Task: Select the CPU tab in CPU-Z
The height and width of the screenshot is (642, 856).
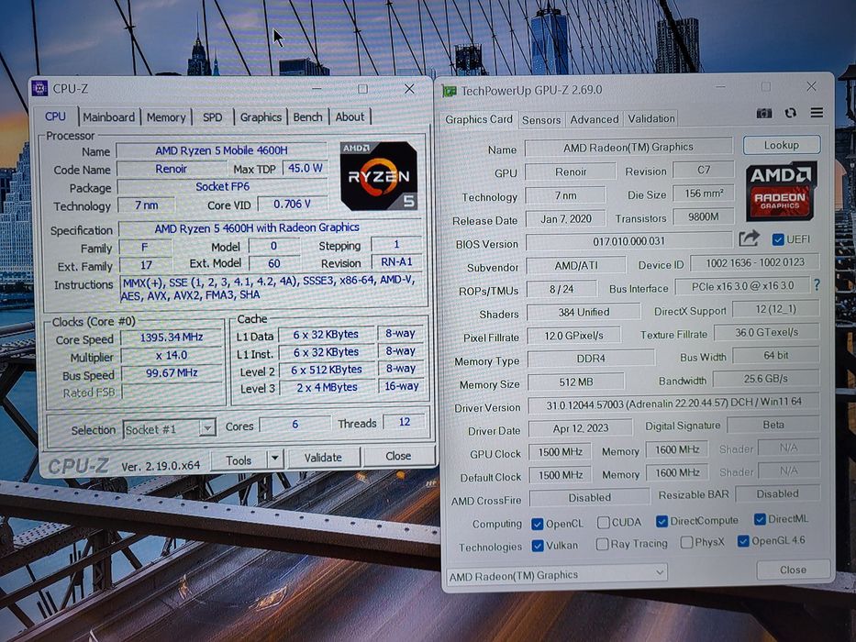Action: tap(55, 116)
